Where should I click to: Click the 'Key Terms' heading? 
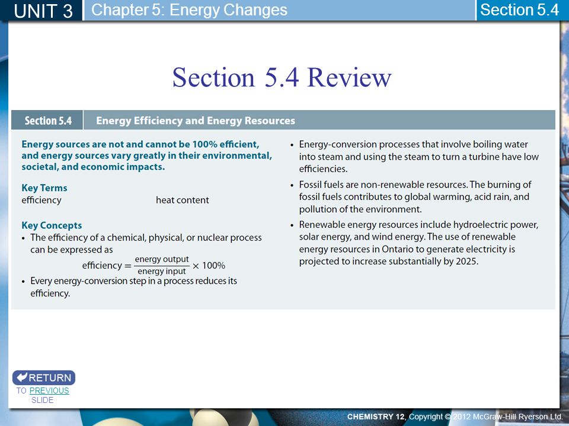[x=44, y=188]
